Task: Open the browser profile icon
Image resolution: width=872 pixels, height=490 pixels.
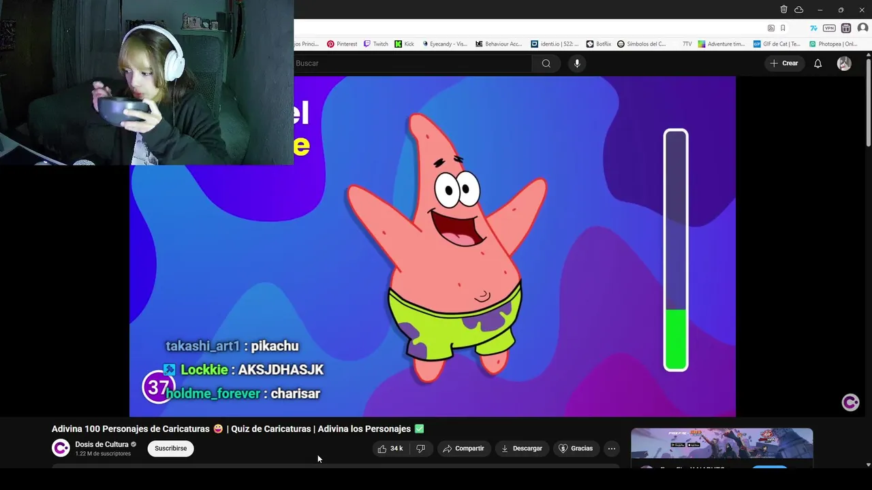Action: tap(863, 28)
